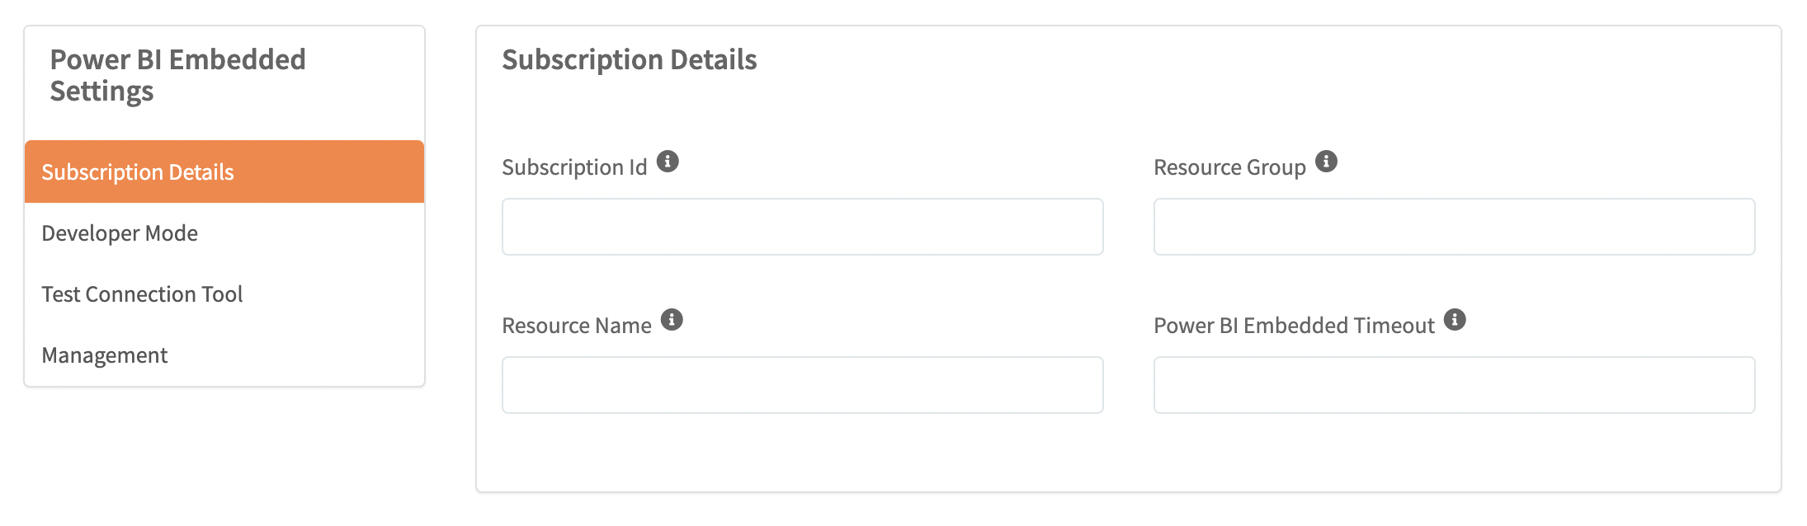Open the Management settings section
Viewport: 1807px width, 526px height.
click(x=105, y=355)
